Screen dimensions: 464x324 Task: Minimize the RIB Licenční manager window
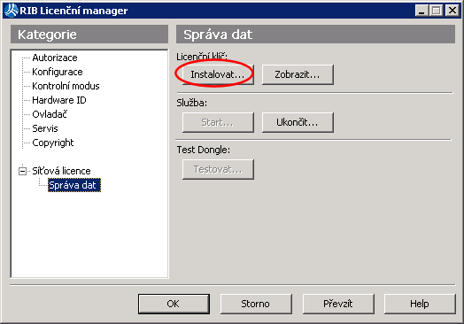point(422,11)
